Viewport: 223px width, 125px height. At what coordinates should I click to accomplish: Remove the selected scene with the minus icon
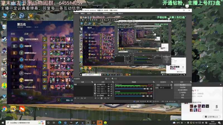[78, 98]
